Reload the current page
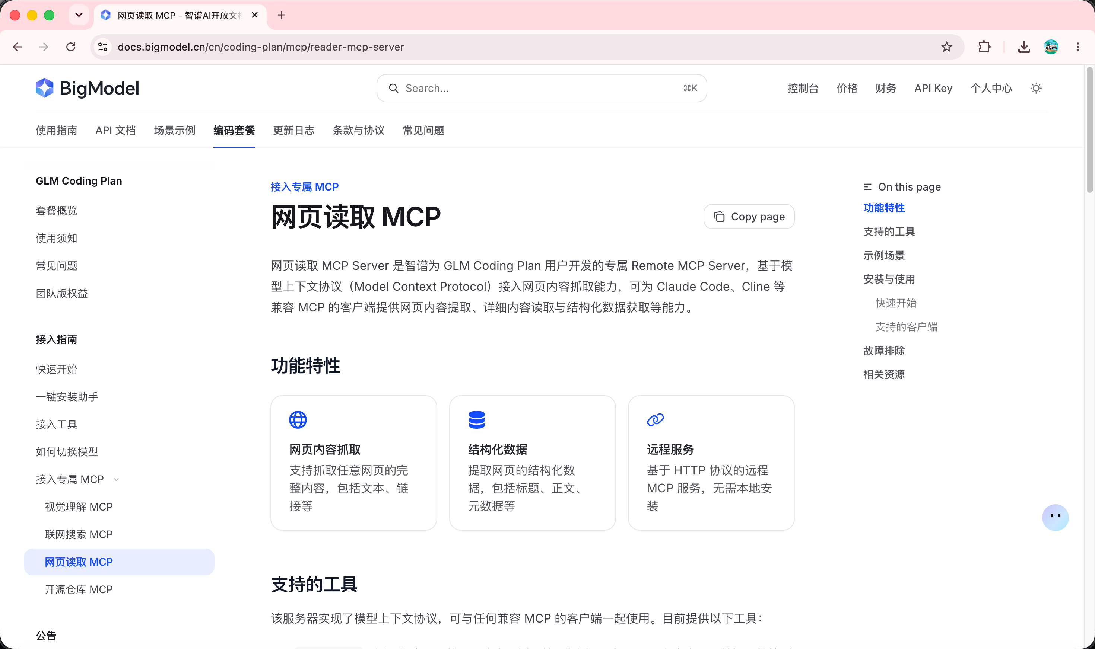Screen dimensions: 1095x649 click(x=70, y=47)
